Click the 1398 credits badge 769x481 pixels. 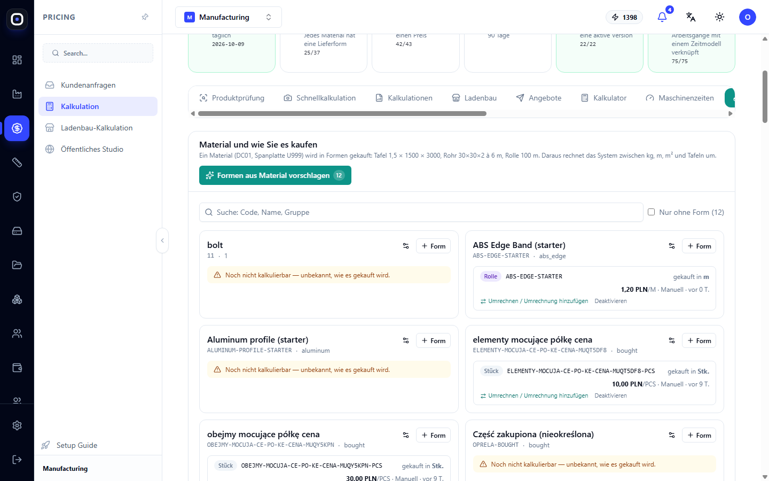point(624,17)
